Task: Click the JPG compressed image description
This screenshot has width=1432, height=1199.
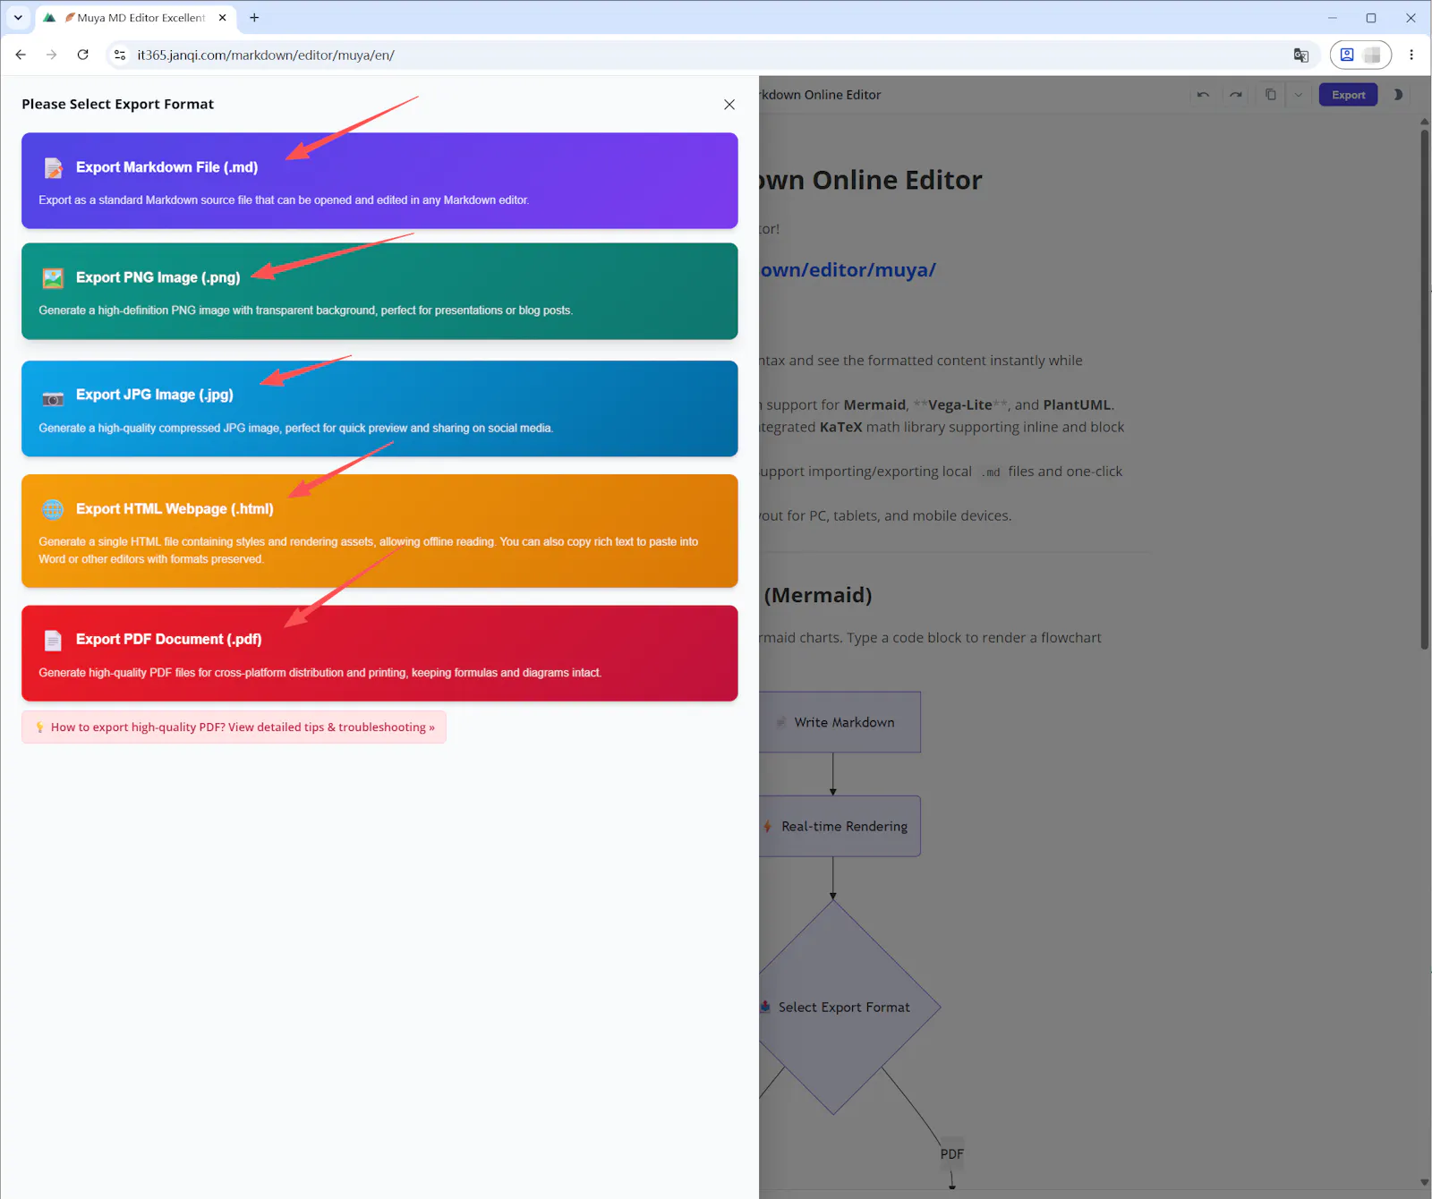Action: pyautogui.click(x=296, y=429)
